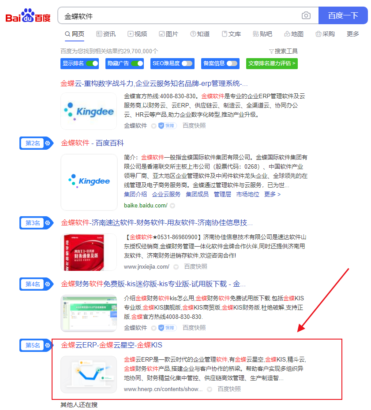The height and width of the screenshot is (410, 371).
Task: Open 管理层 sublink
Action: (x=222, y=194)
